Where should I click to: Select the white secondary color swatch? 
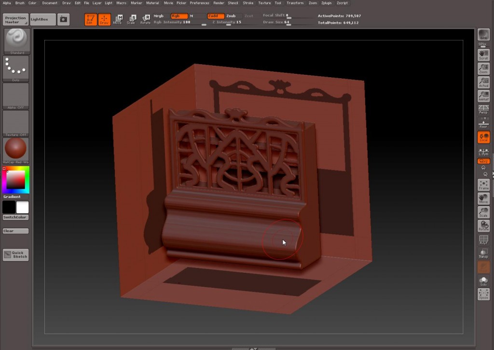[23, 208]
